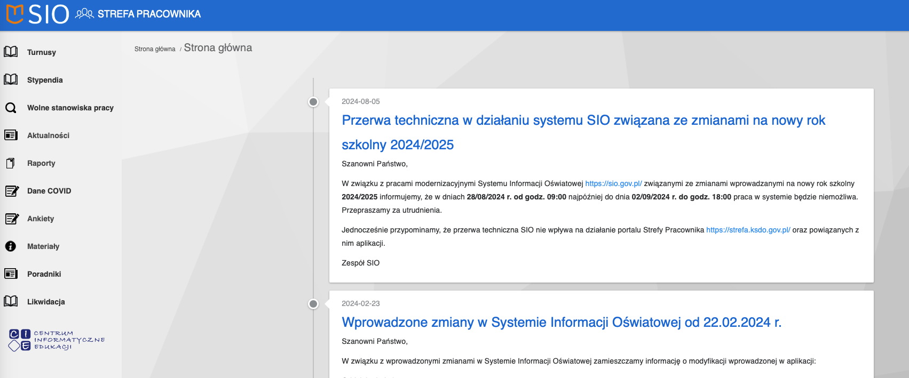Screen dimensions: 909x378
Task: Click the book icon next to Stypendia
Action: click(11, 79)
